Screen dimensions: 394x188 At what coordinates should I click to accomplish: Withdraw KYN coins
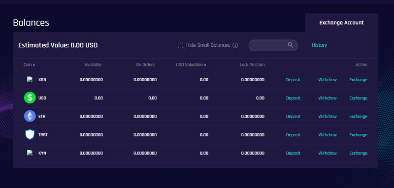(x=328, y=153)
